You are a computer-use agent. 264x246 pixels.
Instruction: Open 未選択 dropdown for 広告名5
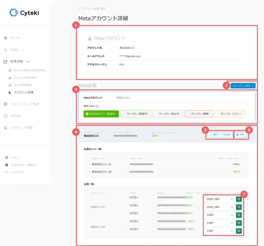click(220, 231)
